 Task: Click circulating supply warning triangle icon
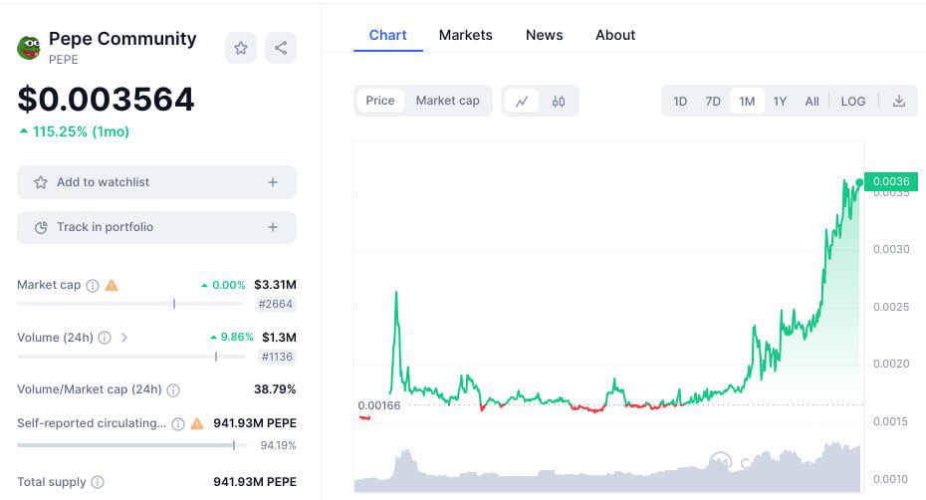pos(197,423)
